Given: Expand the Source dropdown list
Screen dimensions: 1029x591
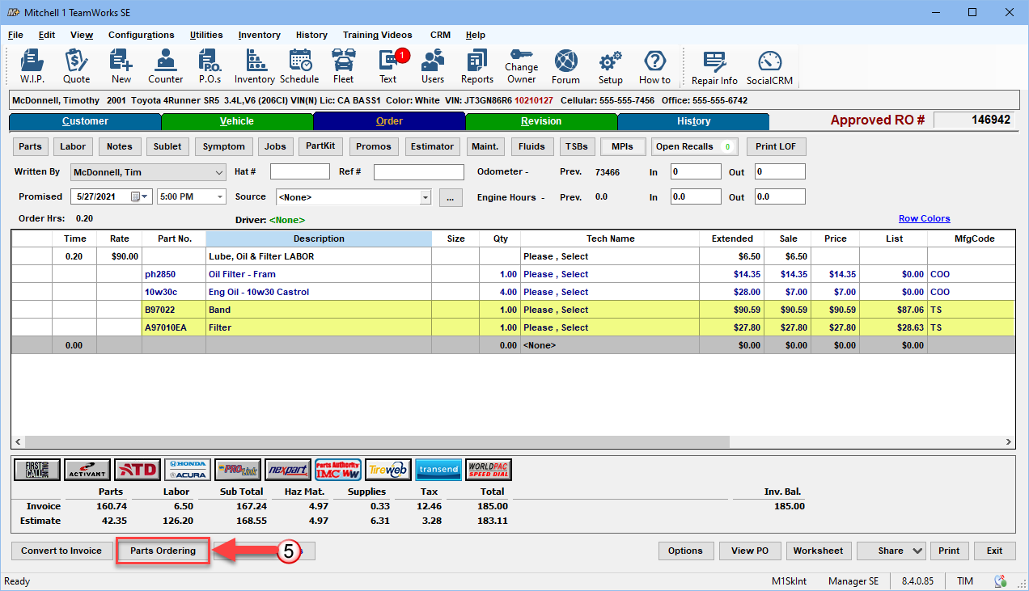Looking at the screenshot, I should tap(426, 197).
